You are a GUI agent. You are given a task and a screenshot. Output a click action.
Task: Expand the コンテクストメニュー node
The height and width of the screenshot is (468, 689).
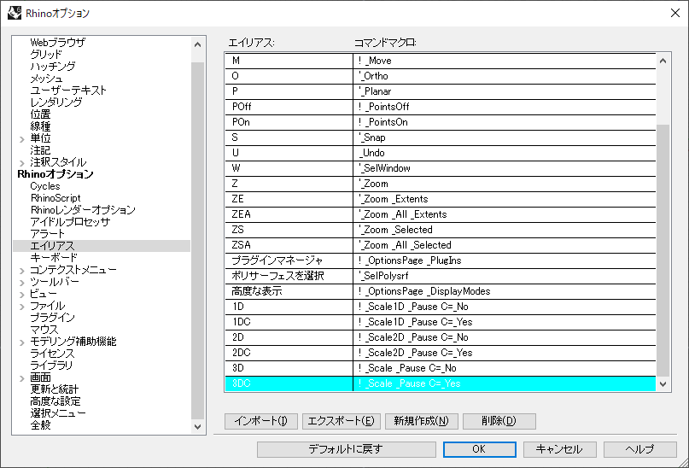click(x=22, y=271)
